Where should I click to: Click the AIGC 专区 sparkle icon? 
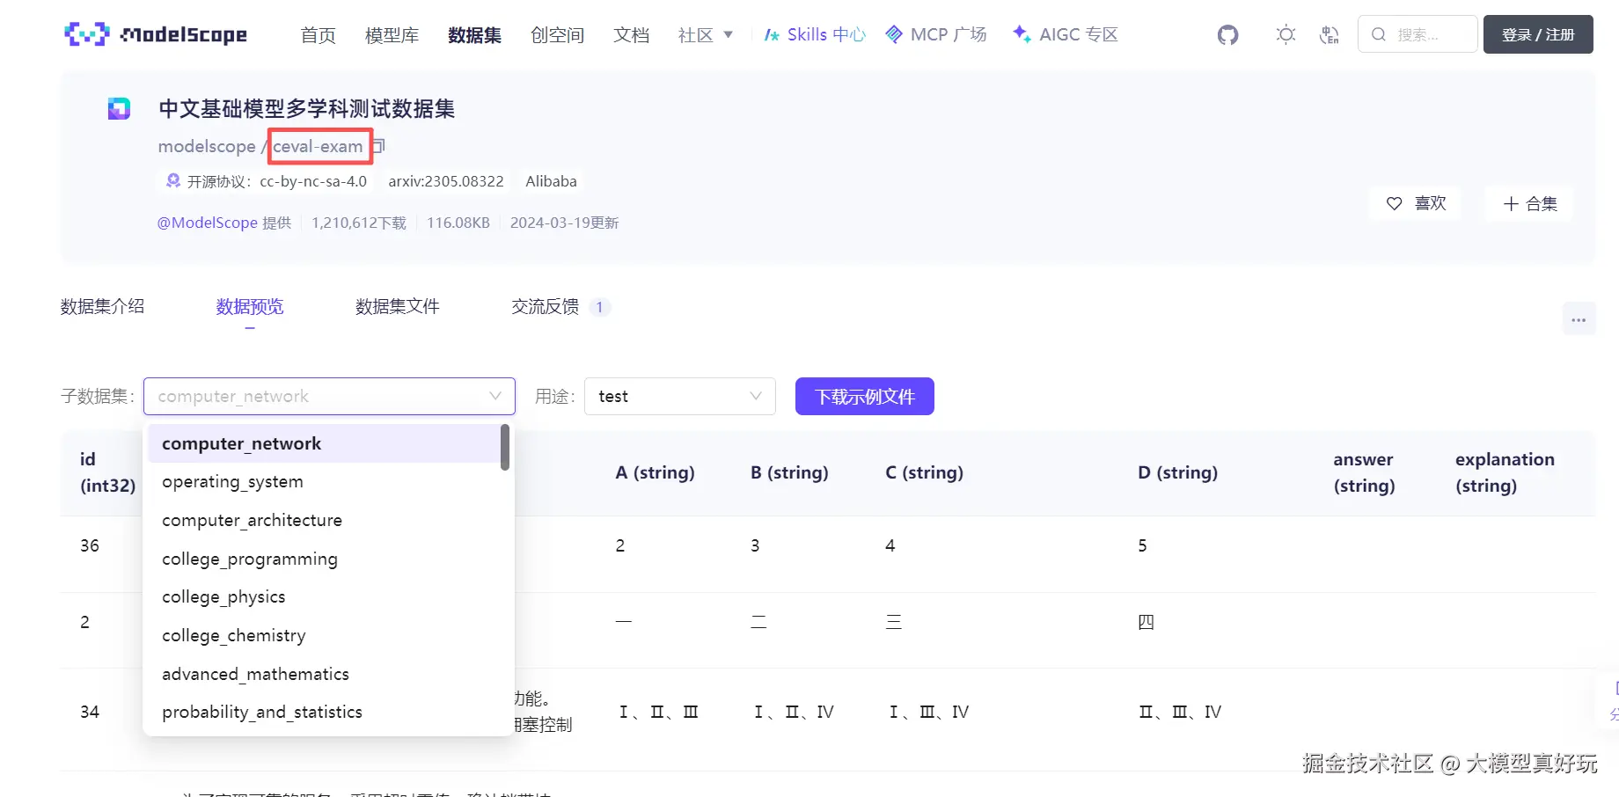coord(1022,34)
